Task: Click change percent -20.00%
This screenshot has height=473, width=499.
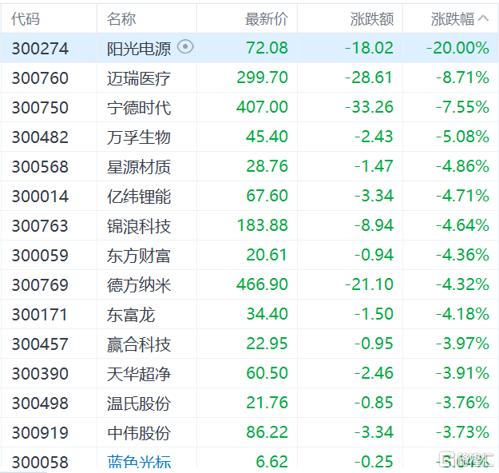Action: pos(457,48)
